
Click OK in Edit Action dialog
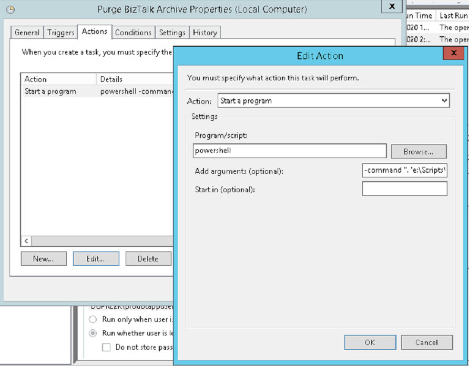(x=370, y=342)
